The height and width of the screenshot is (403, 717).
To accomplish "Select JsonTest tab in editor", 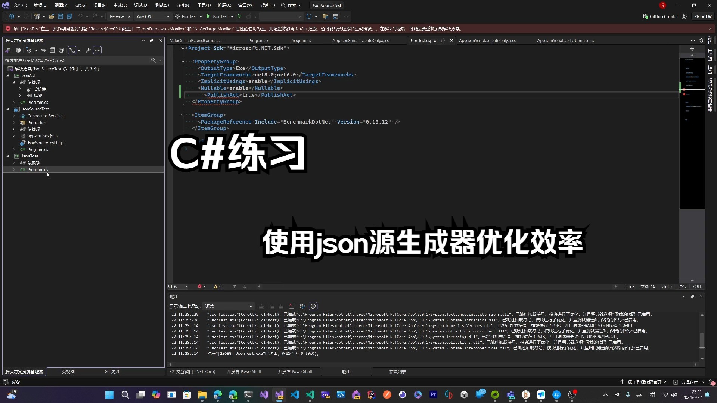I will tap(422, 40).
